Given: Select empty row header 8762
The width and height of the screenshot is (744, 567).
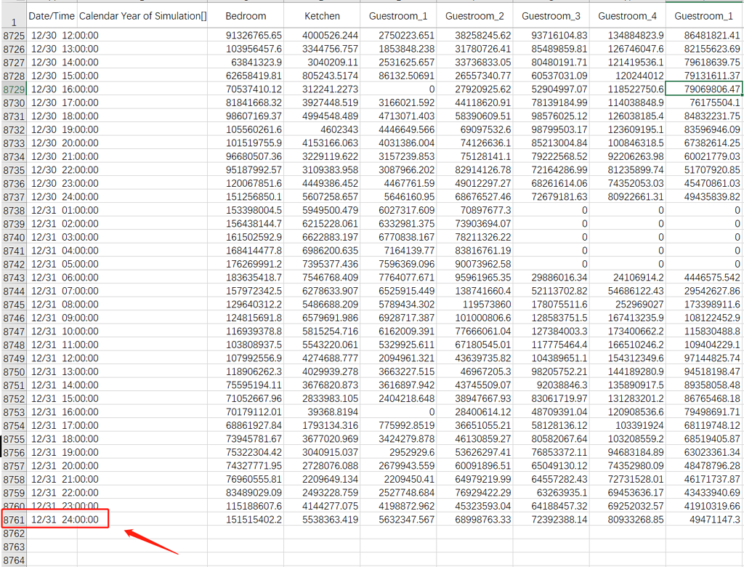Looking at the screenshot, I should (13, 534).
